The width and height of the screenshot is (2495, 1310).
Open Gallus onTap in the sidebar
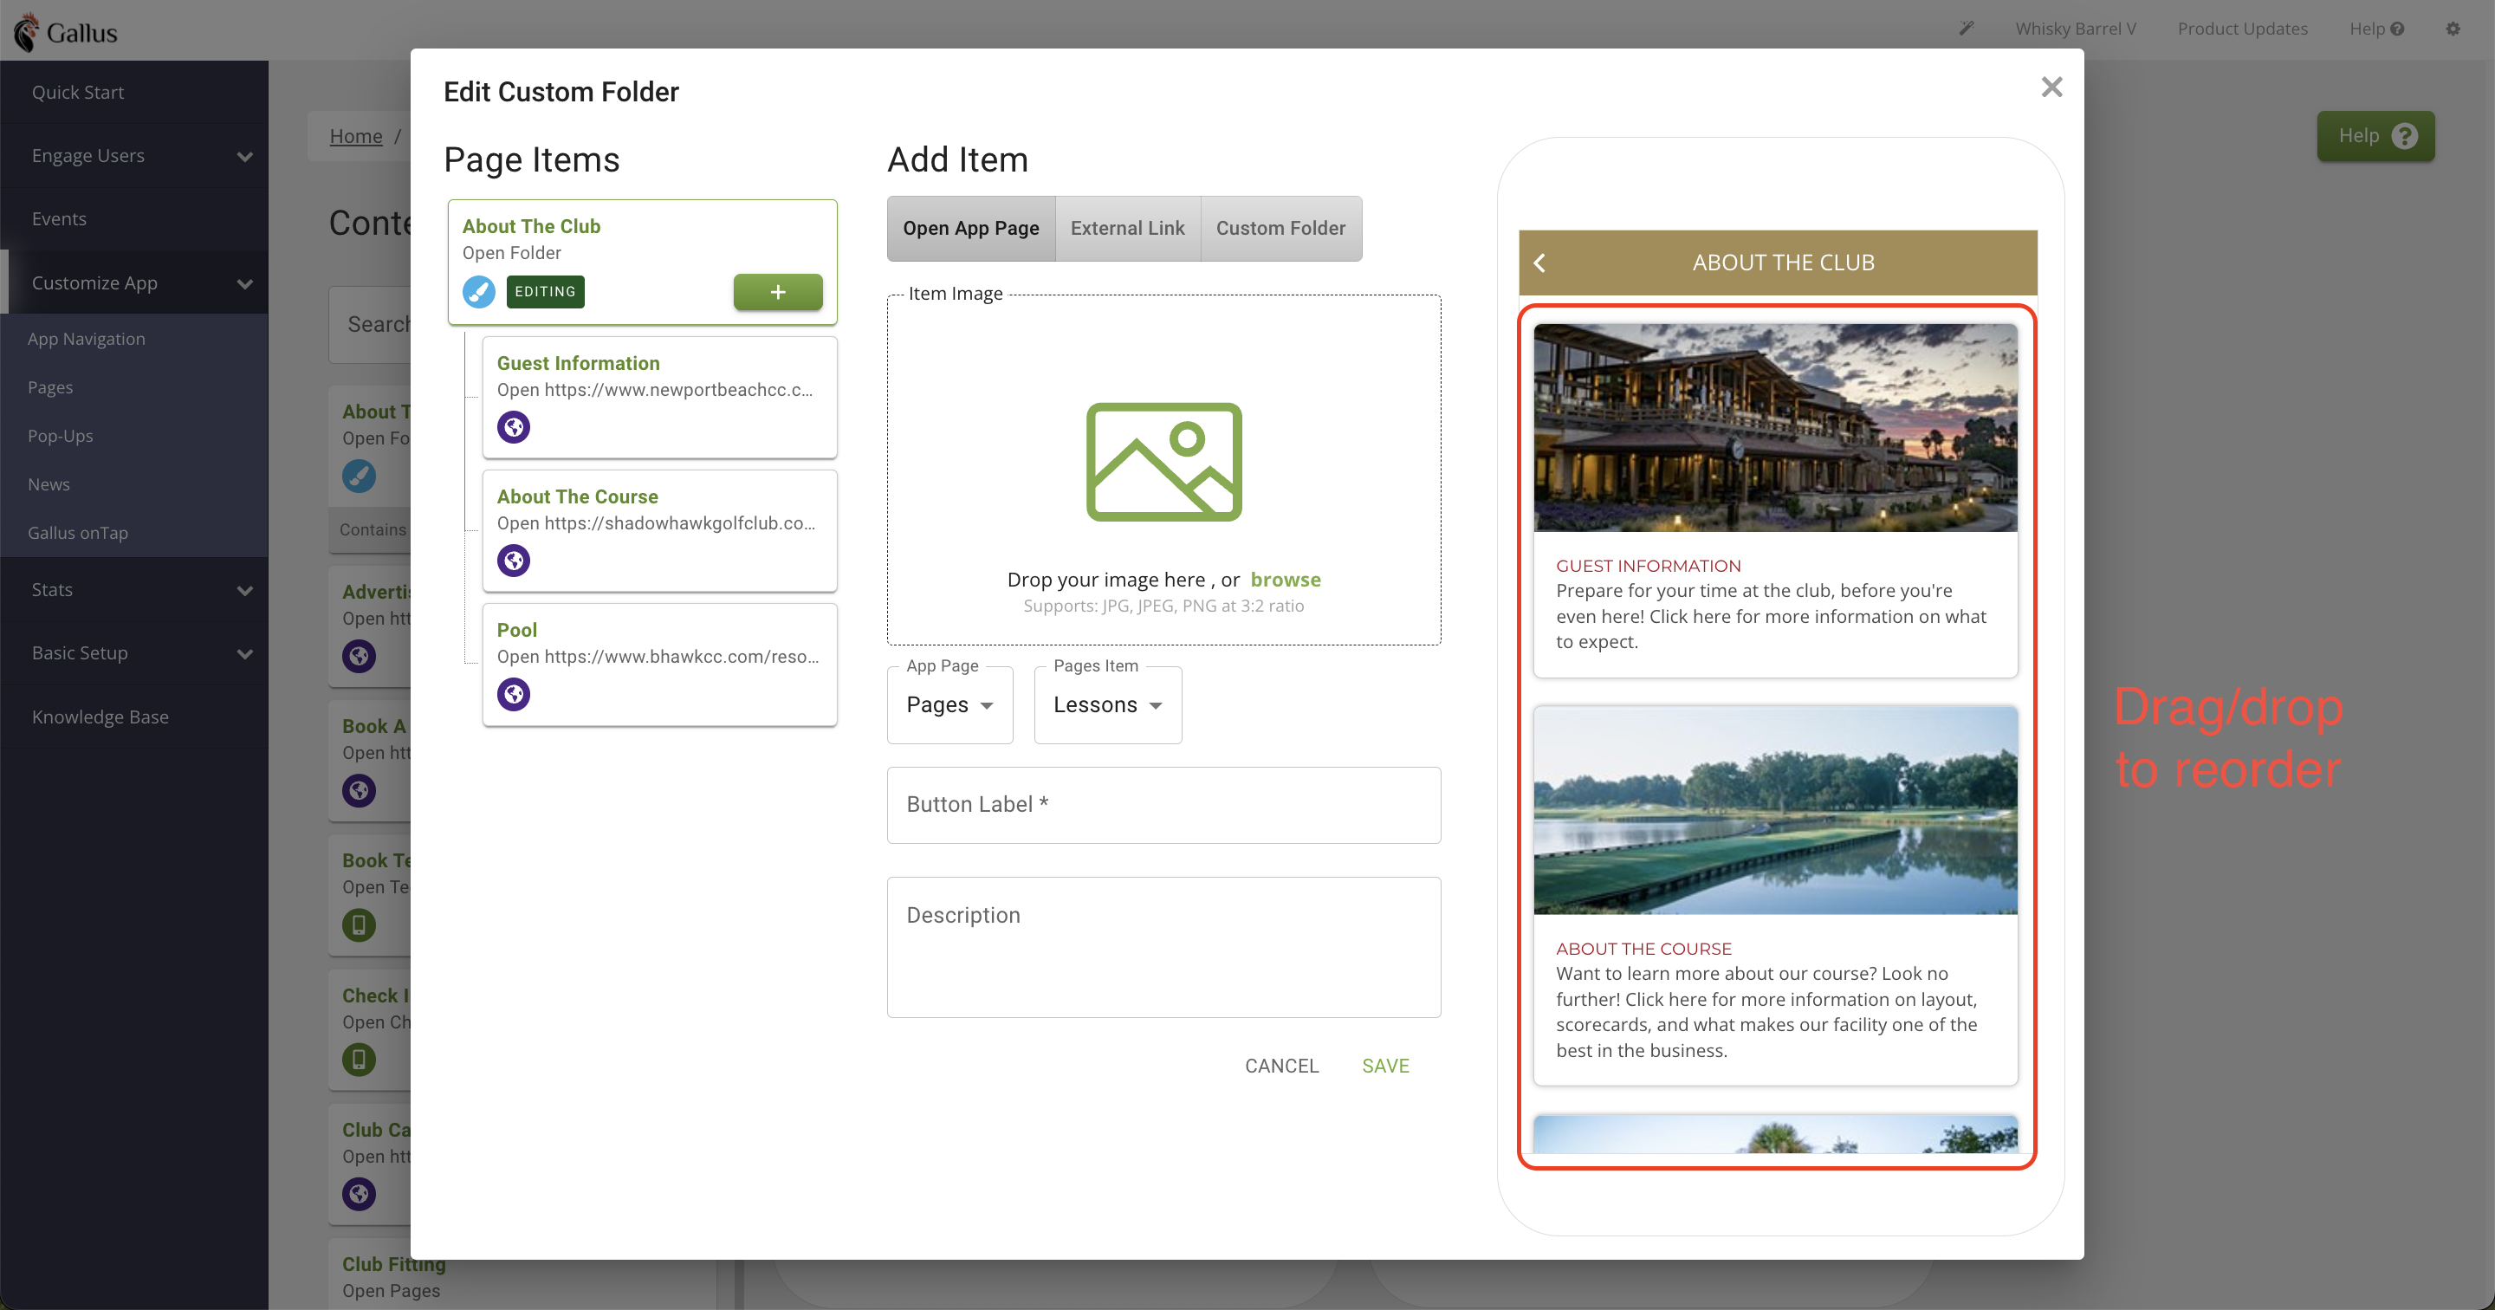click(134, 533)
